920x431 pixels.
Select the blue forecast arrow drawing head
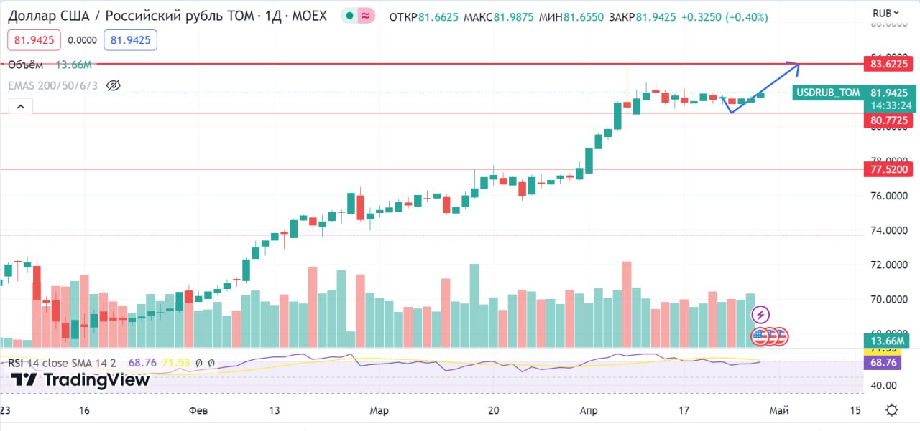pos(794,66)
